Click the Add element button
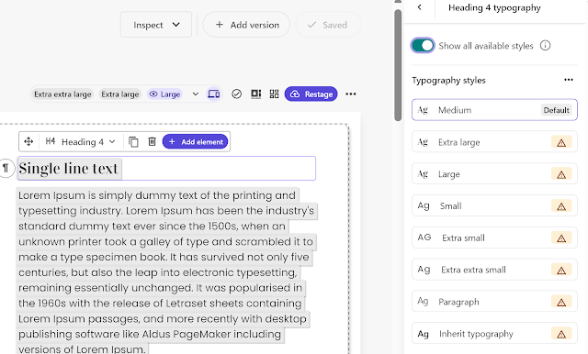The height and width of the screenshot is (354, 588). click(x=196, y=141)
